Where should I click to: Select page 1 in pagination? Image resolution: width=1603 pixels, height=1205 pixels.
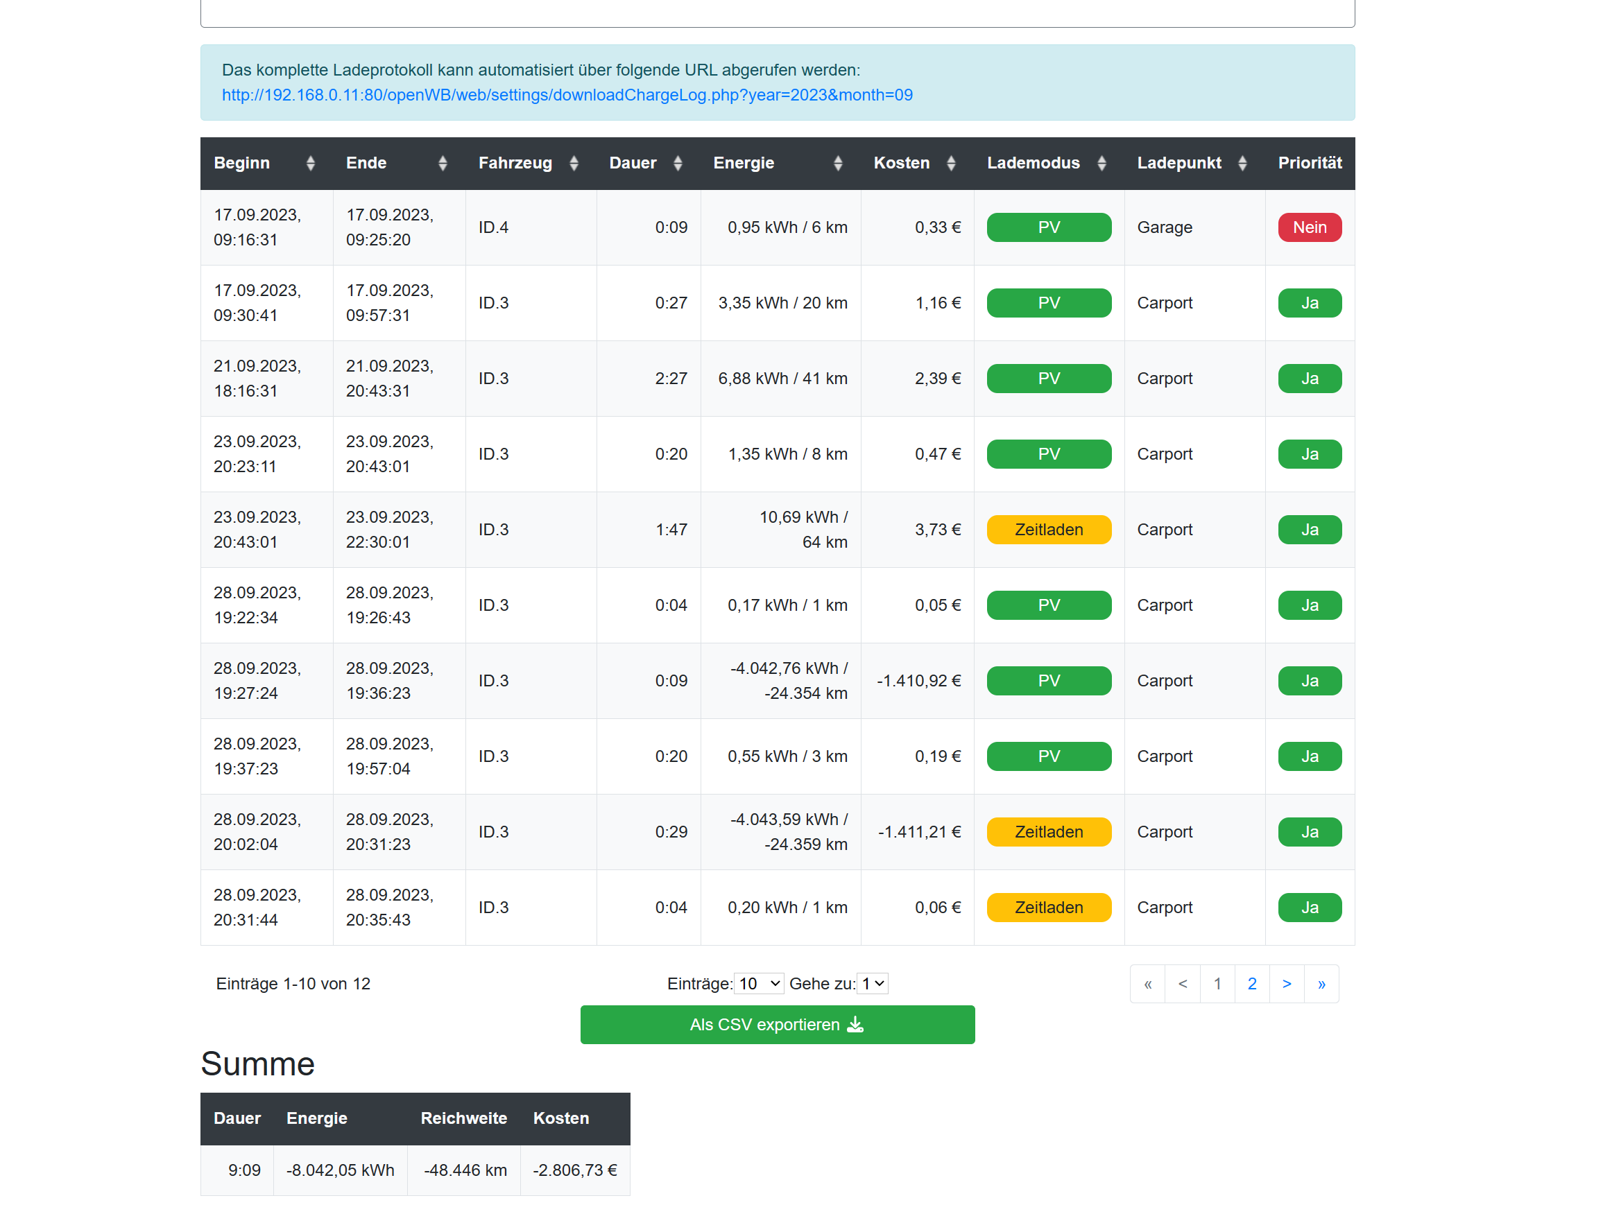coord(1217,982)
